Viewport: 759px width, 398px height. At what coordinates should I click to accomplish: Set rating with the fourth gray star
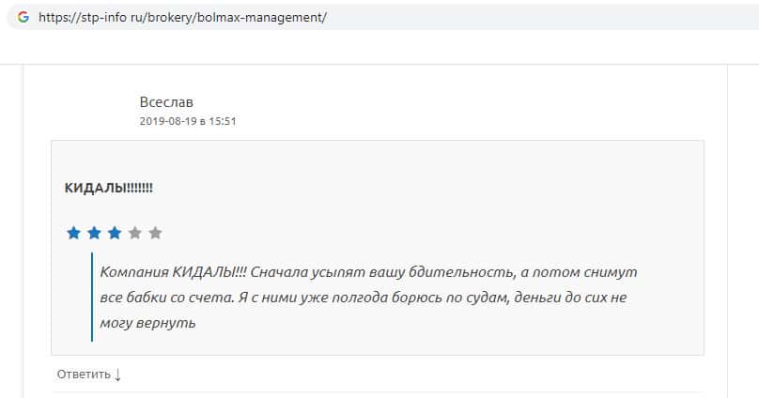click(135, 233)
